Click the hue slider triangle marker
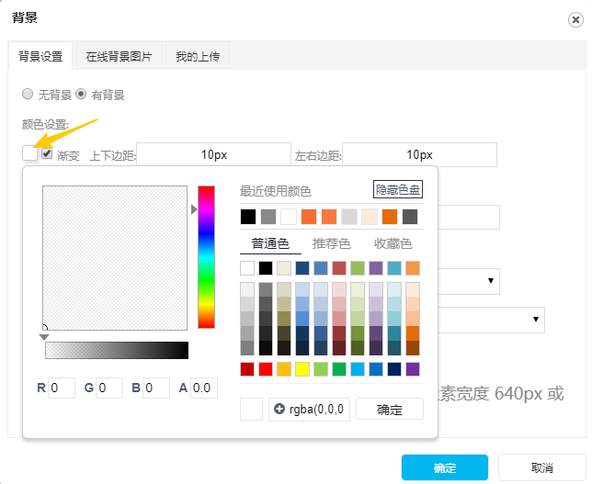 click(194, 209)
